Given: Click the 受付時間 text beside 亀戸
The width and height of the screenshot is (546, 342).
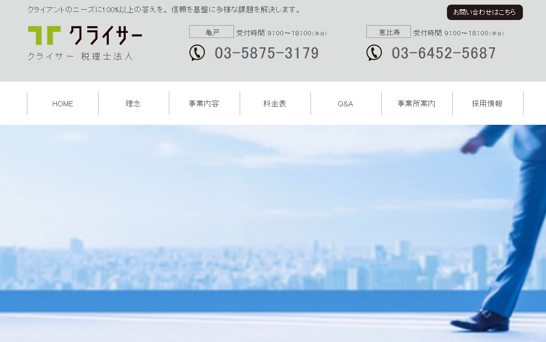Looking at the screenshot, I should click(281, 33).
